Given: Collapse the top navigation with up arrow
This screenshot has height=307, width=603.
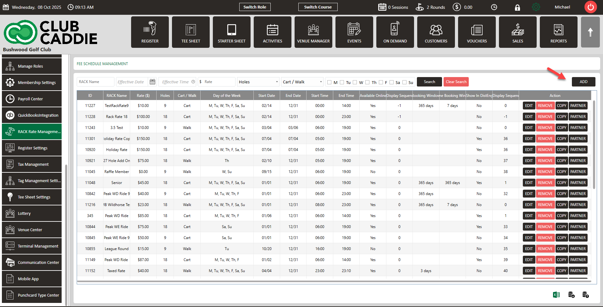Looking at the screenshot, I should point(590,32).
